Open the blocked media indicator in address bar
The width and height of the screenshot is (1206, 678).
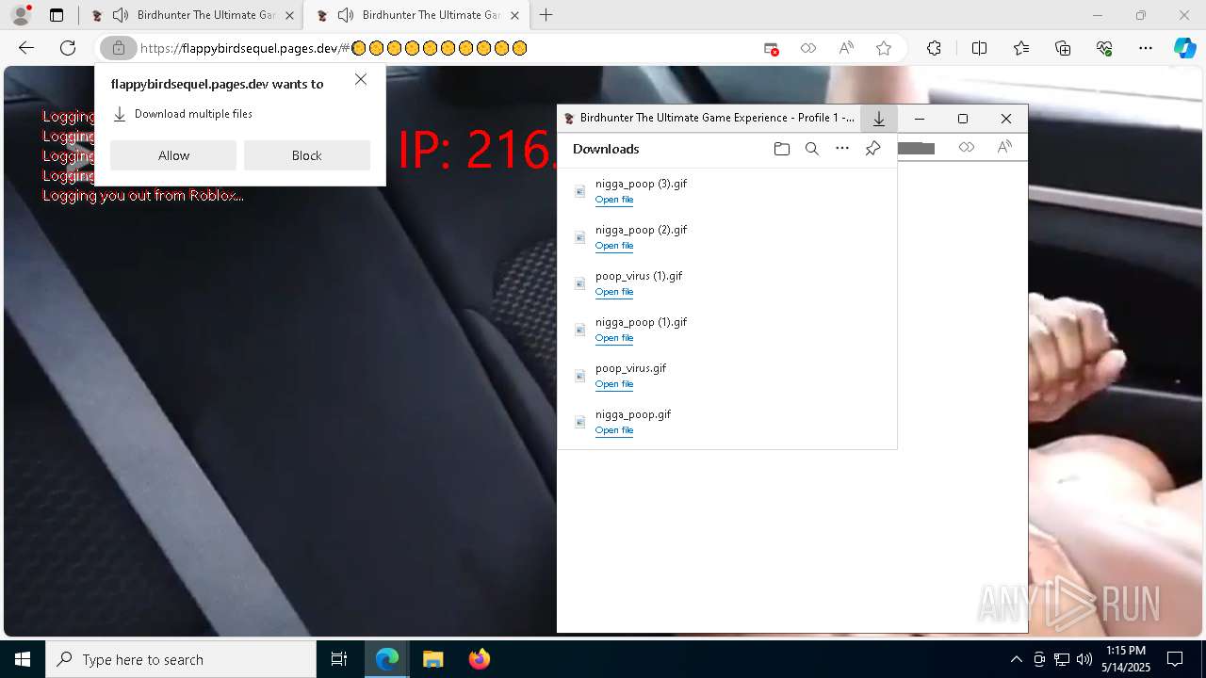[x=772, y=49]
